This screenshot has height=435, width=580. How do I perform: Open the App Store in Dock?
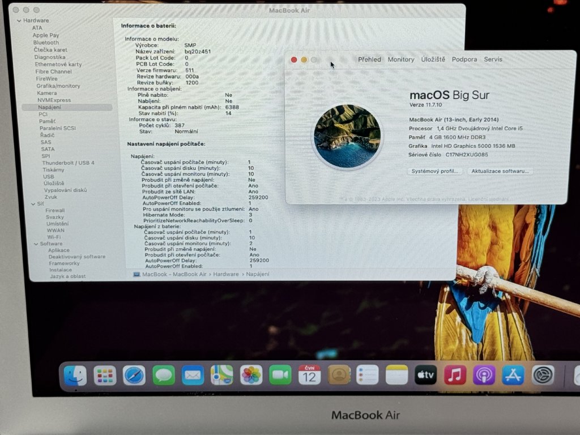(x=513, y=375)
